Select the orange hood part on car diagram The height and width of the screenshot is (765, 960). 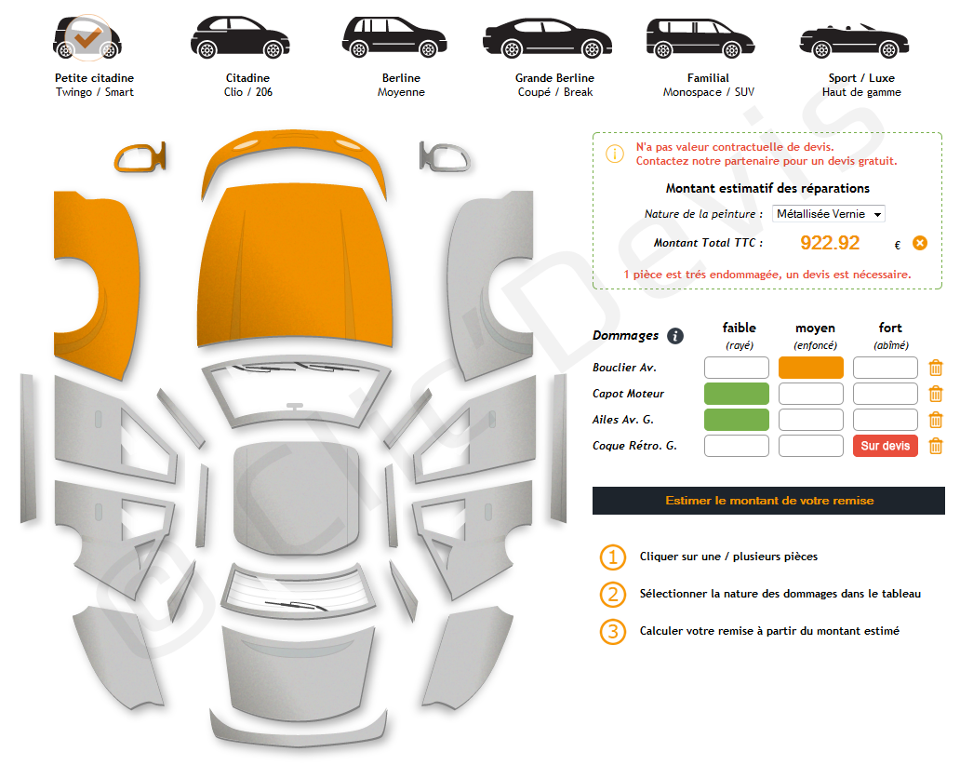[295, 266]
